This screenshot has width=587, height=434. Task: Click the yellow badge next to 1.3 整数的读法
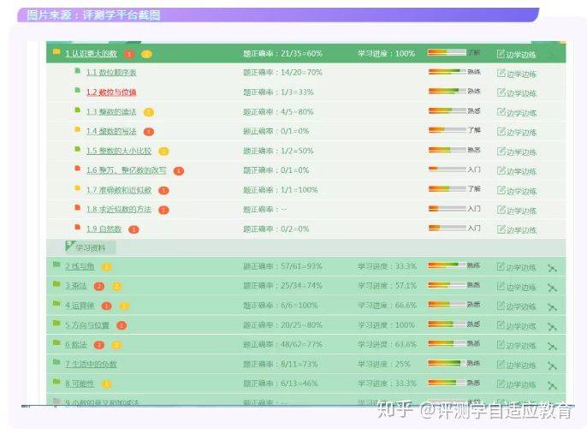click(x=149, y=111)
